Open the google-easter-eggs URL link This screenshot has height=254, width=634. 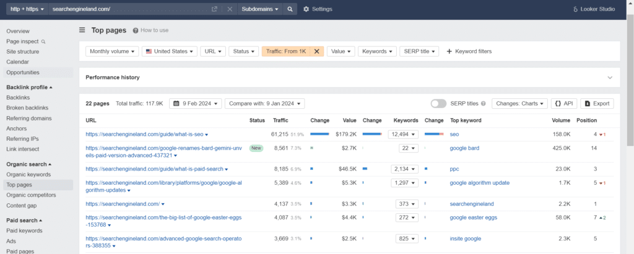point(163,221)
